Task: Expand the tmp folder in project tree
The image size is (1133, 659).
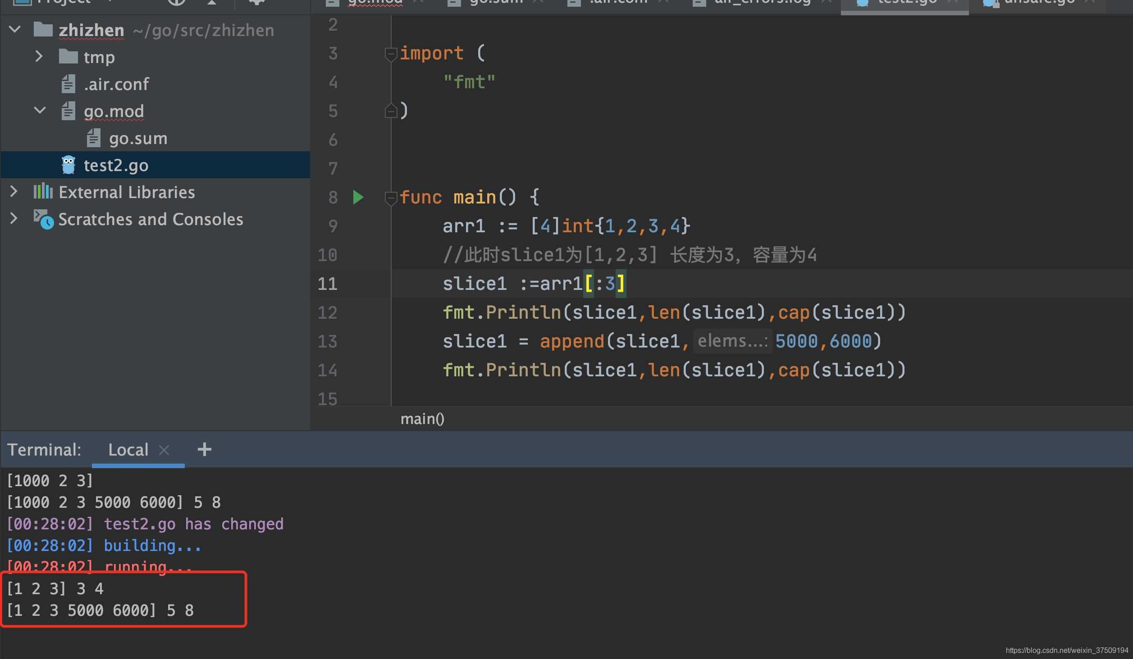Action: tap(39, 56)
